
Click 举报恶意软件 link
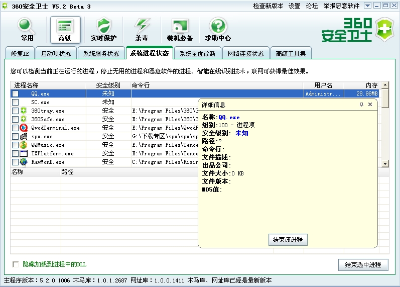341,6
